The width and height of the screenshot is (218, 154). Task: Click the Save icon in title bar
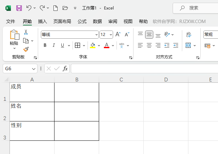pyautogui.click(x=19, y=8)
